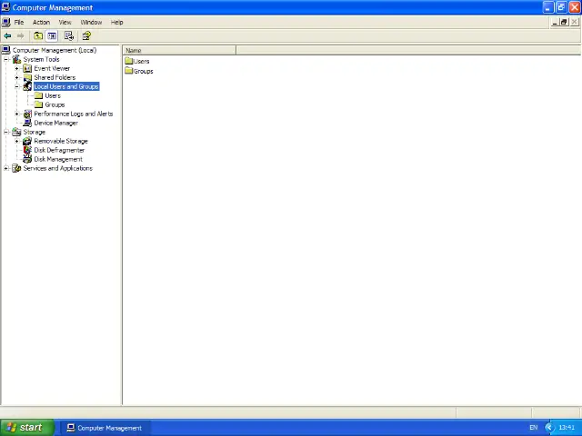Viewport: 582px width, 436px height.
Task: Select the 'Local Users and Groups' label
Action: point(66,86)
